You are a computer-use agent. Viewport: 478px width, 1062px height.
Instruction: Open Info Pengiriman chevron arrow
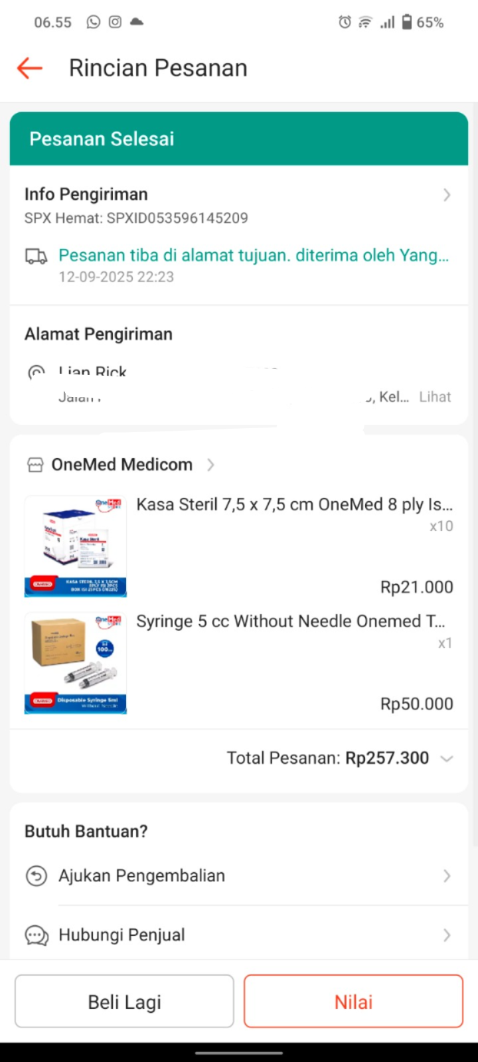[447, 194]
